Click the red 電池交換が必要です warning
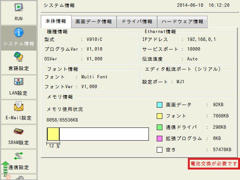Screen dimensions: 240x180 [x=213, y=164]
